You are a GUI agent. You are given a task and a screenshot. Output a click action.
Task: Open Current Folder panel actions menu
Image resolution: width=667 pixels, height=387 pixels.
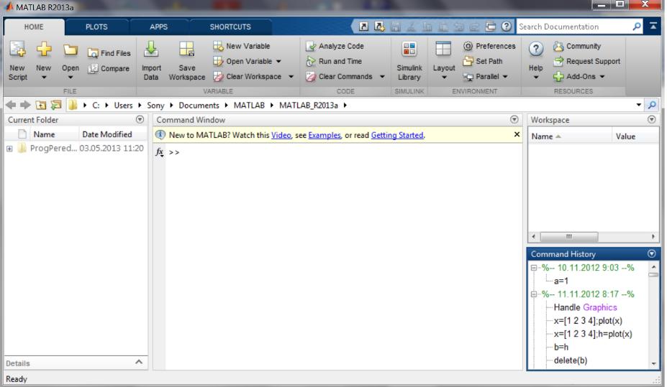tap(140, 120)
